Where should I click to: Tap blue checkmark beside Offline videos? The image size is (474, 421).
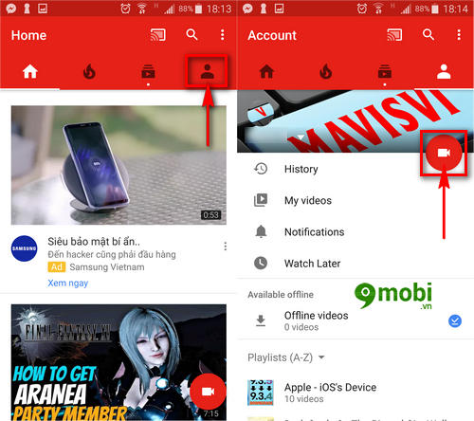[x=455, y=321]
